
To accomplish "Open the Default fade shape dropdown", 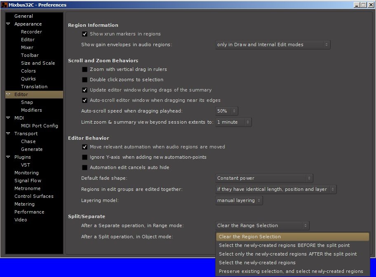I will click(264, 178).
